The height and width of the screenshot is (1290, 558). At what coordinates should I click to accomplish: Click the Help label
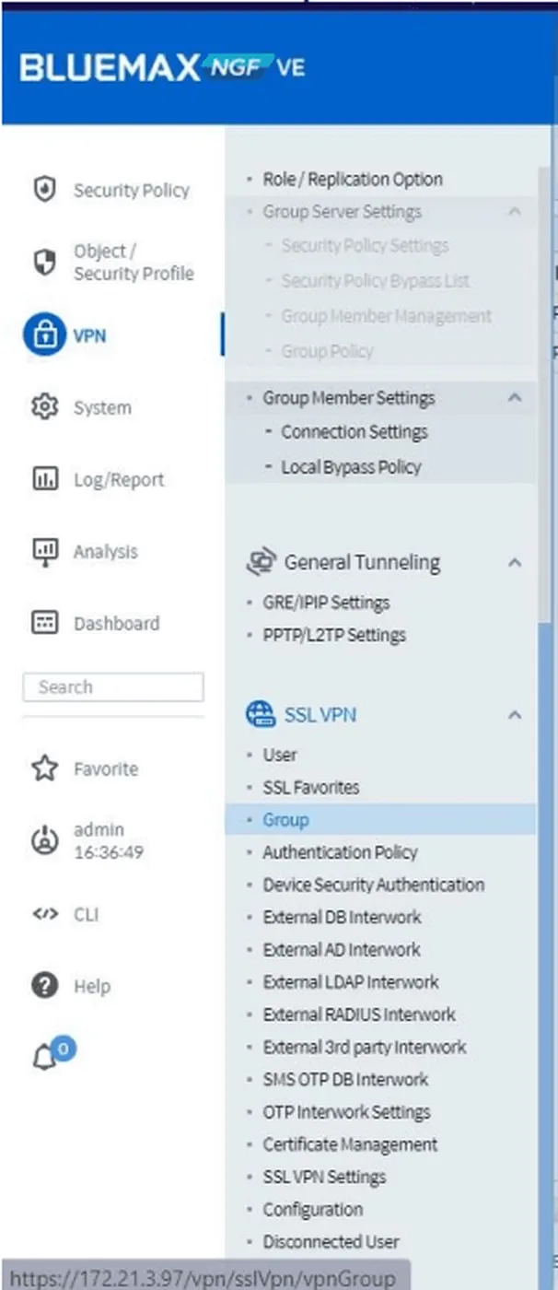point(92,986)
